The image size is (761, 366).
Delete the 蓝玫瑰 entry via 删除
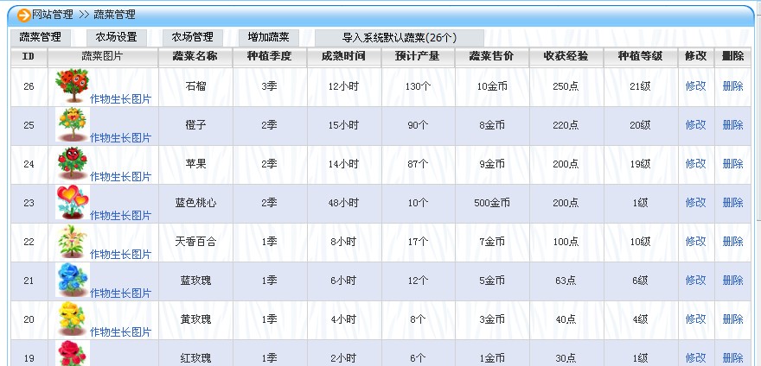pyautogui.click(x=732, y=281)
